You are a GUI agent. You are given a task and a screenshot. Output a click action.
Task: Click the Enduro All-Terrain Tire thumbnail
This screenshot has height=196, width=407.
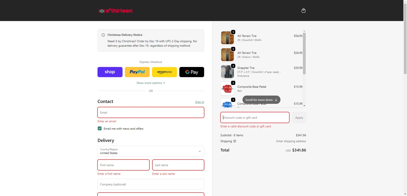[x=227, y=55]
